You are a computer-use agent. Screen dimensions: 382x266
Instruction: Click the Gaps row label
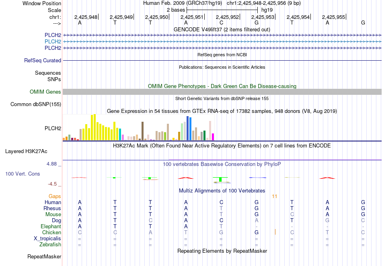pos(55,196)
